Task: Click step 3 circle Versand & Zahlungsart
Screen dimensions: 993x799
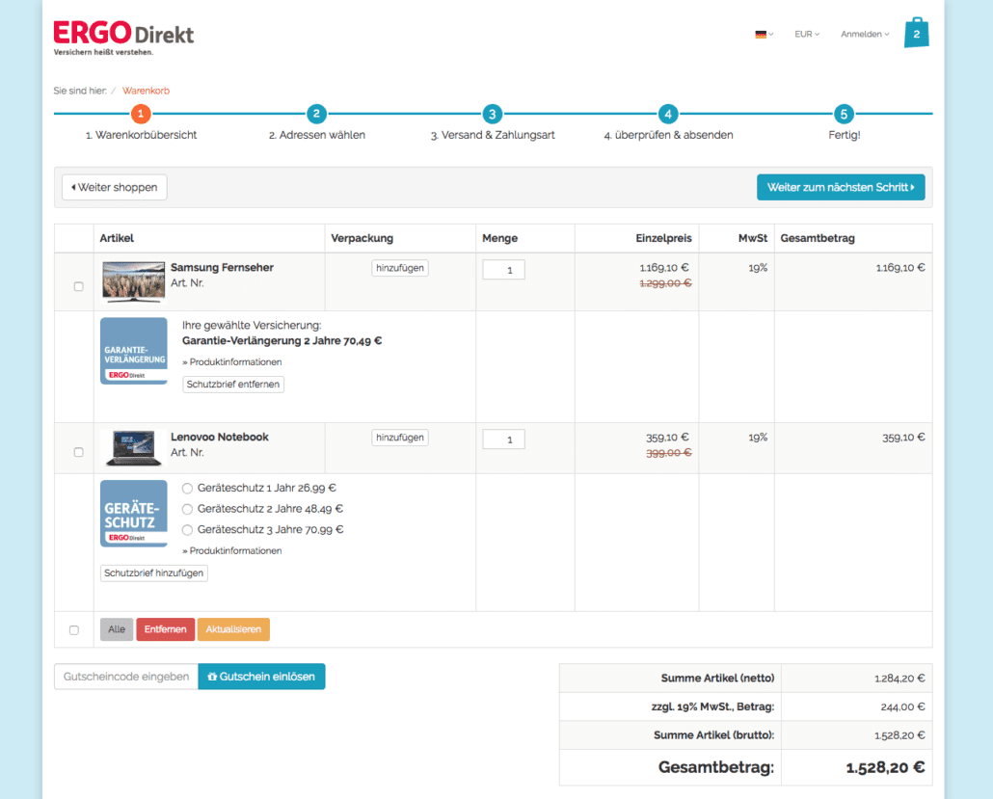Action: click(x=492, y=114)
